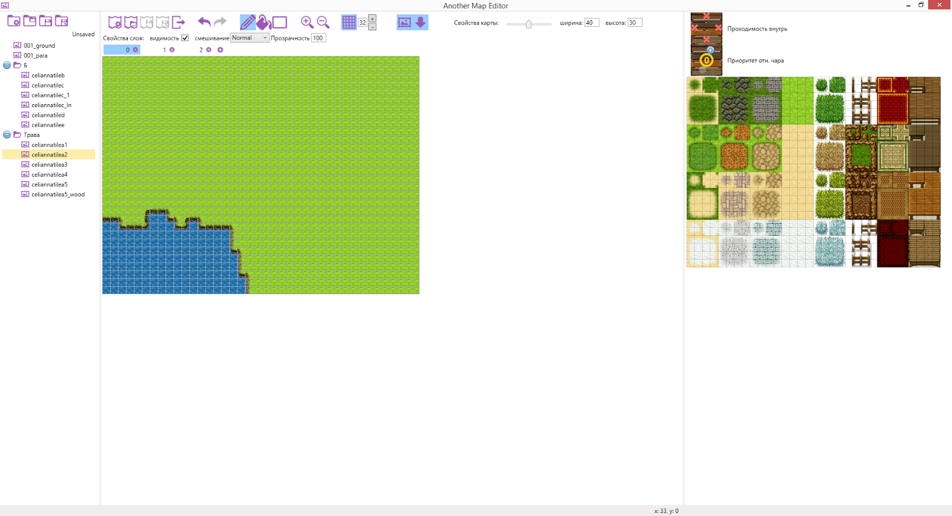Decrease grid size with minus stepper
This screenshot has height=516, width=952.
point(372,27)
